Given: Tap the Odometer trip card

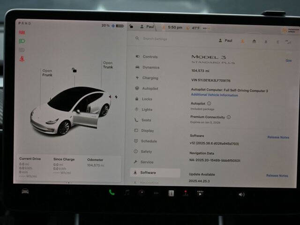Looking at the screenshot, I should tap(96, 163).
